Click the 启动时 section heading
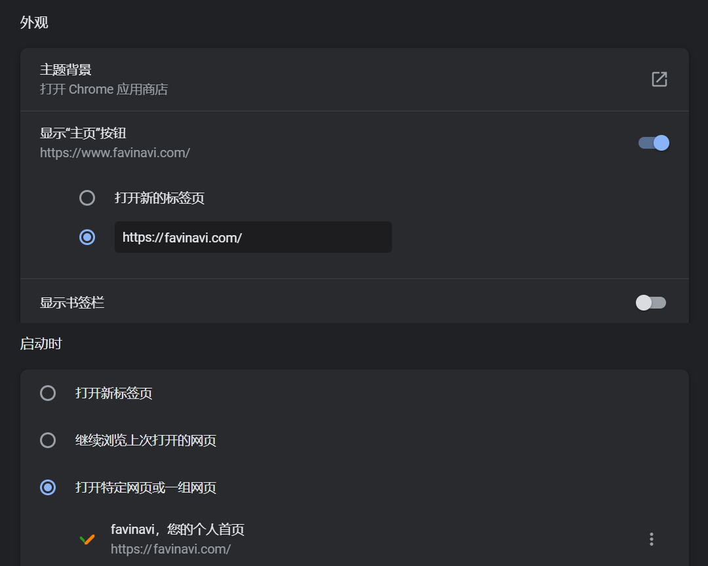The height and width of the screenshot is (566, 708). [41, 344]
